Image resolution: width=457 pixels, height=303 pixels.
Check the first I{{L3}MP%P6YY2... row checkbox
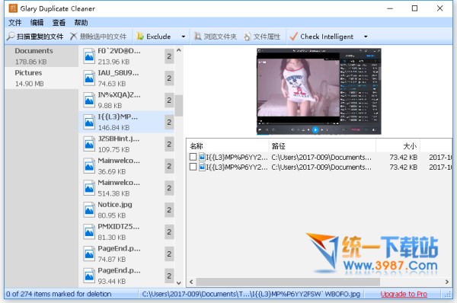(x=193, y=157)
